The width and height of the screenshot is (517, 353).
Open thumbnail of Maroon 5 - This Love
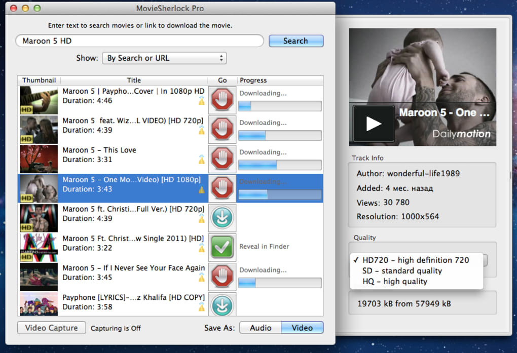[x=39, y=159]
